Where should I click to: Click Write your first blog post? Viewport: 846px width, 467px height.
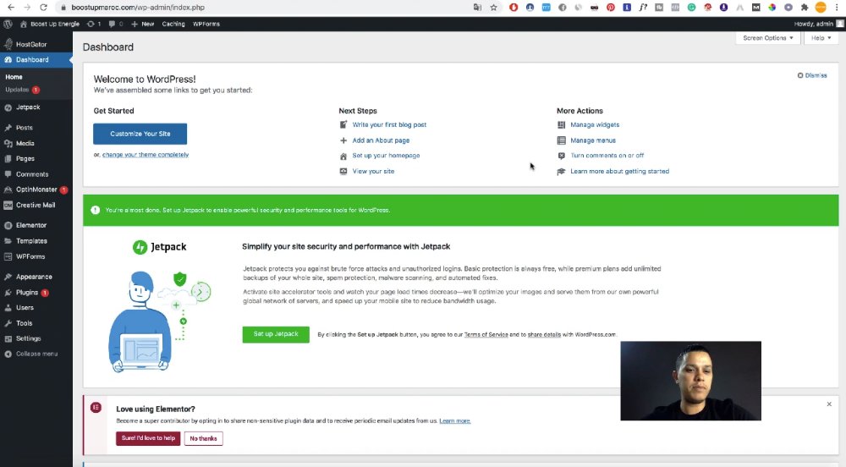[x=389, y=124]
